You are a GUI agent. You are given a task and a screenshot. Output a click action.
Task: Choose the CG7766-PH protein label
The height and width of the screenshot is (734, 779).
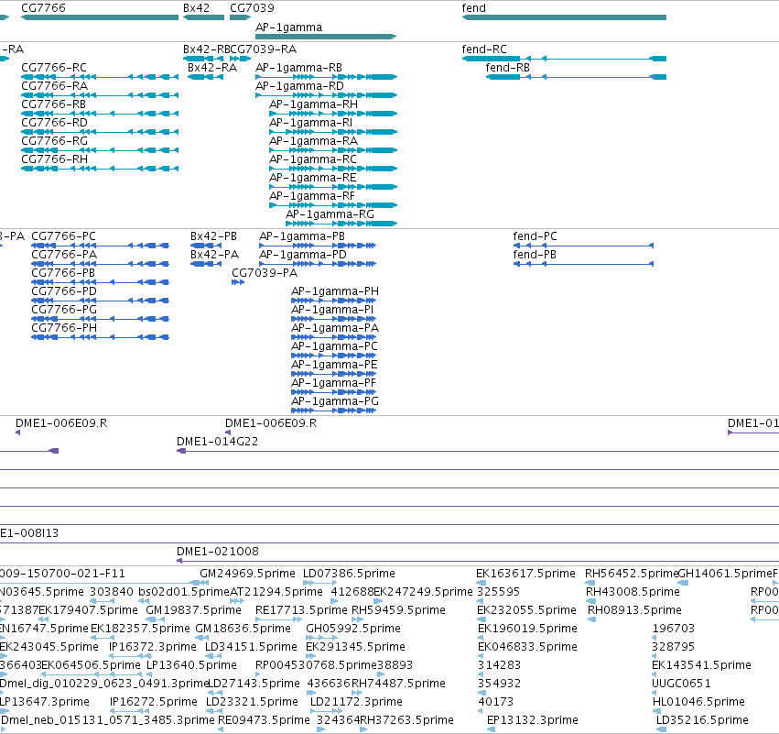tap(64, 328)
